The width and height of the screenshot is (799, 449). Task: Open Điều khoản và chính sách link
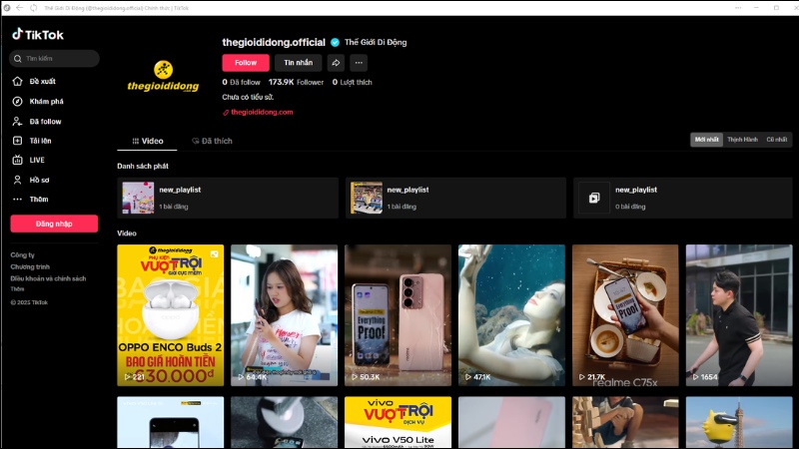point(48,278)
